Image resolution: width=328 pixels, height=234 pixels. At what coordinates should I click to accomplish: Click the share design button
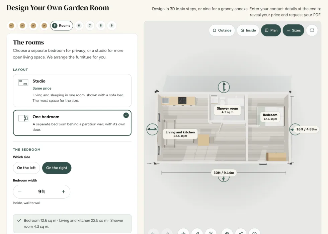tap(241, 232)
